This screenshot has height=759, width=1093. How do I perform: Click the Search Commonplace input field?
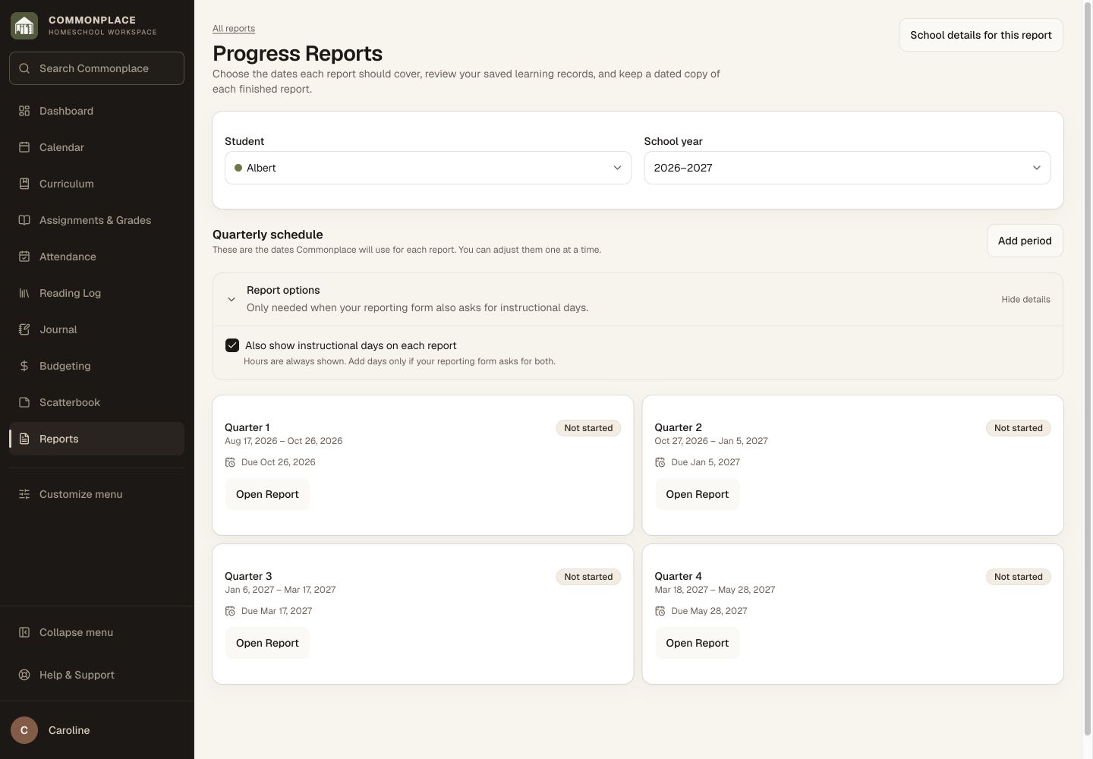(x=96, y=68)
